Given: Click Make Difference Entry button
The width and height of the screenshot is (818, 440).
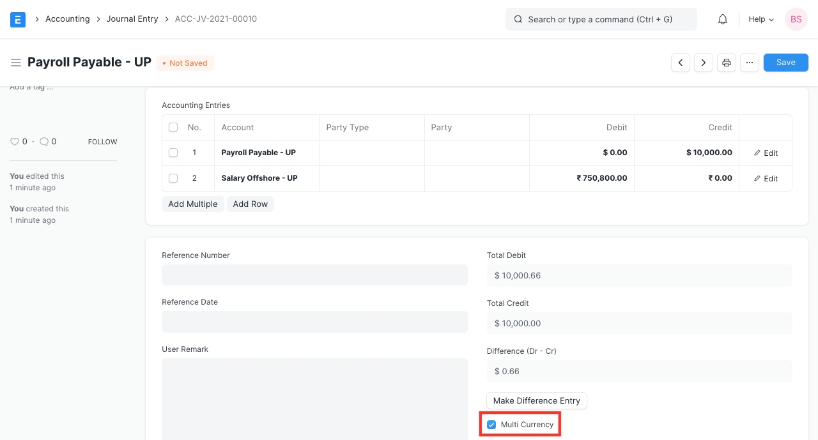Looking at the screenshot, I should [536, 400].
